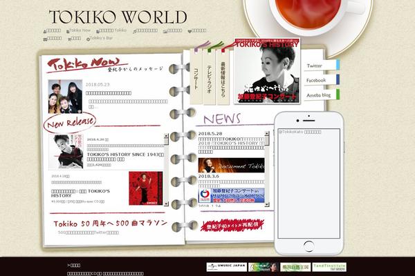415x276 pixels.
Task: Click the NEWS panel scroll up arrow
Action: coord(267,134)
